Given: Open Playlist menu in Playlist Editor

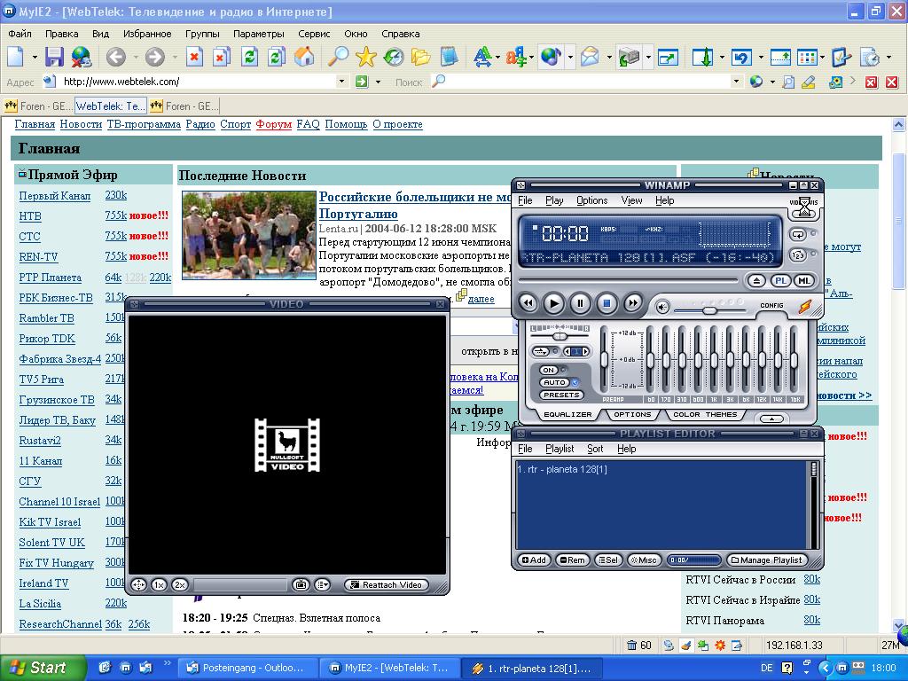Looking at the screenshot, I should pyautogui.click(x=560, y=449).
